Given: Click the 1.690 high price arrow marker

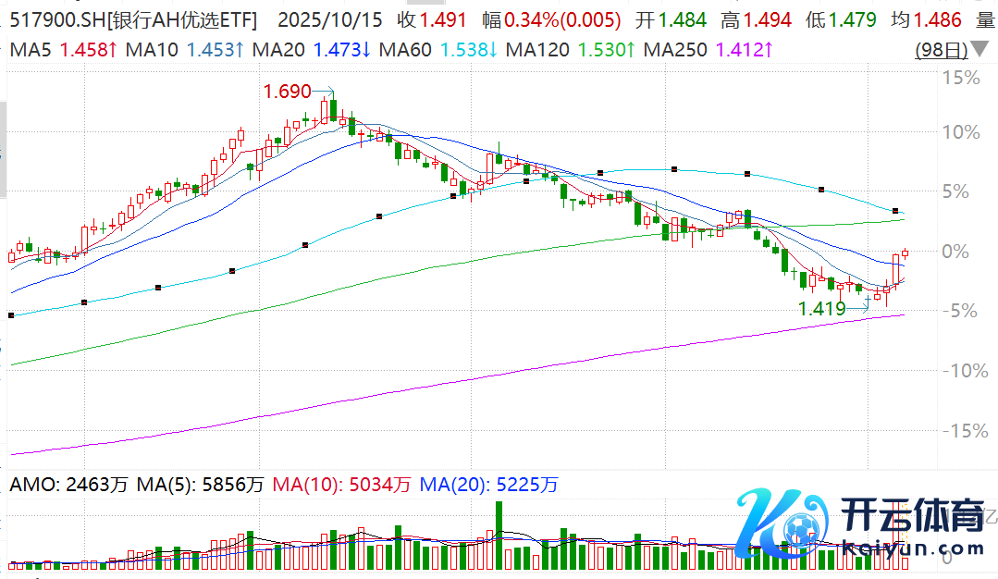Looking at the screenshot, I should [299, 91].
